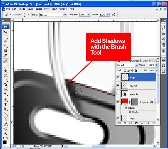Viewport: 168px width, 149px height.
Task: Switch to the Paths tab
Action: pyautogui.click(x=145, y=61)
